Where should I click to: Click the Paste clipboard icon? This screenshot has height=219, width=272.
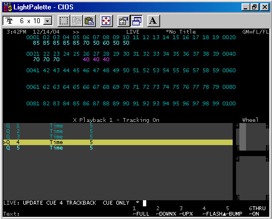click(89, 21)
